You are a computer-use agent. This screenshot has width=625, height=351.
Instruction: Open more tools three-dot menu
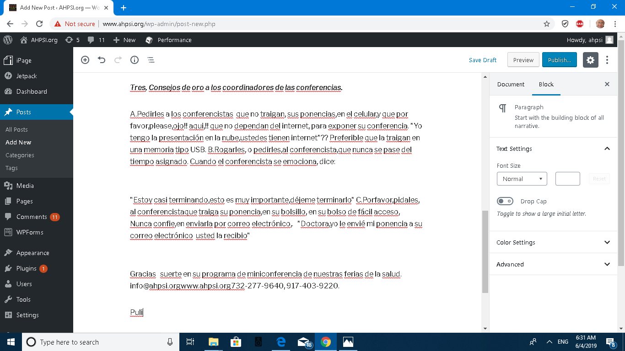[x=607, y=60]
